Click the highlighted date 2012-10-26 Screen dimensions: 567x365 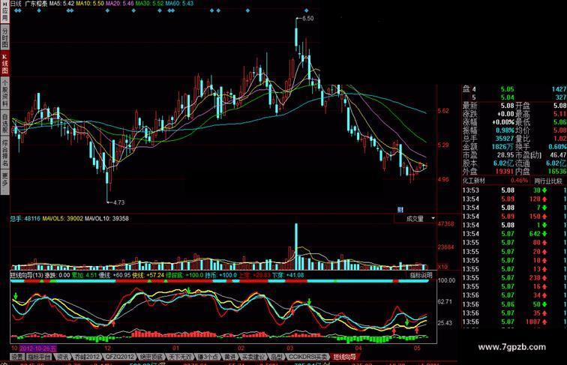coord(38,349)
